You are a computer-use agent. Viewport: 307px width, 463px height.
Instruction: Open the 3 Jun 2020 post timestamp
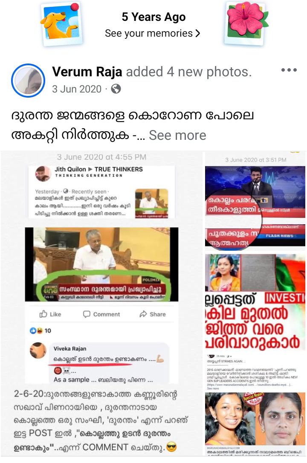point(77,89)
